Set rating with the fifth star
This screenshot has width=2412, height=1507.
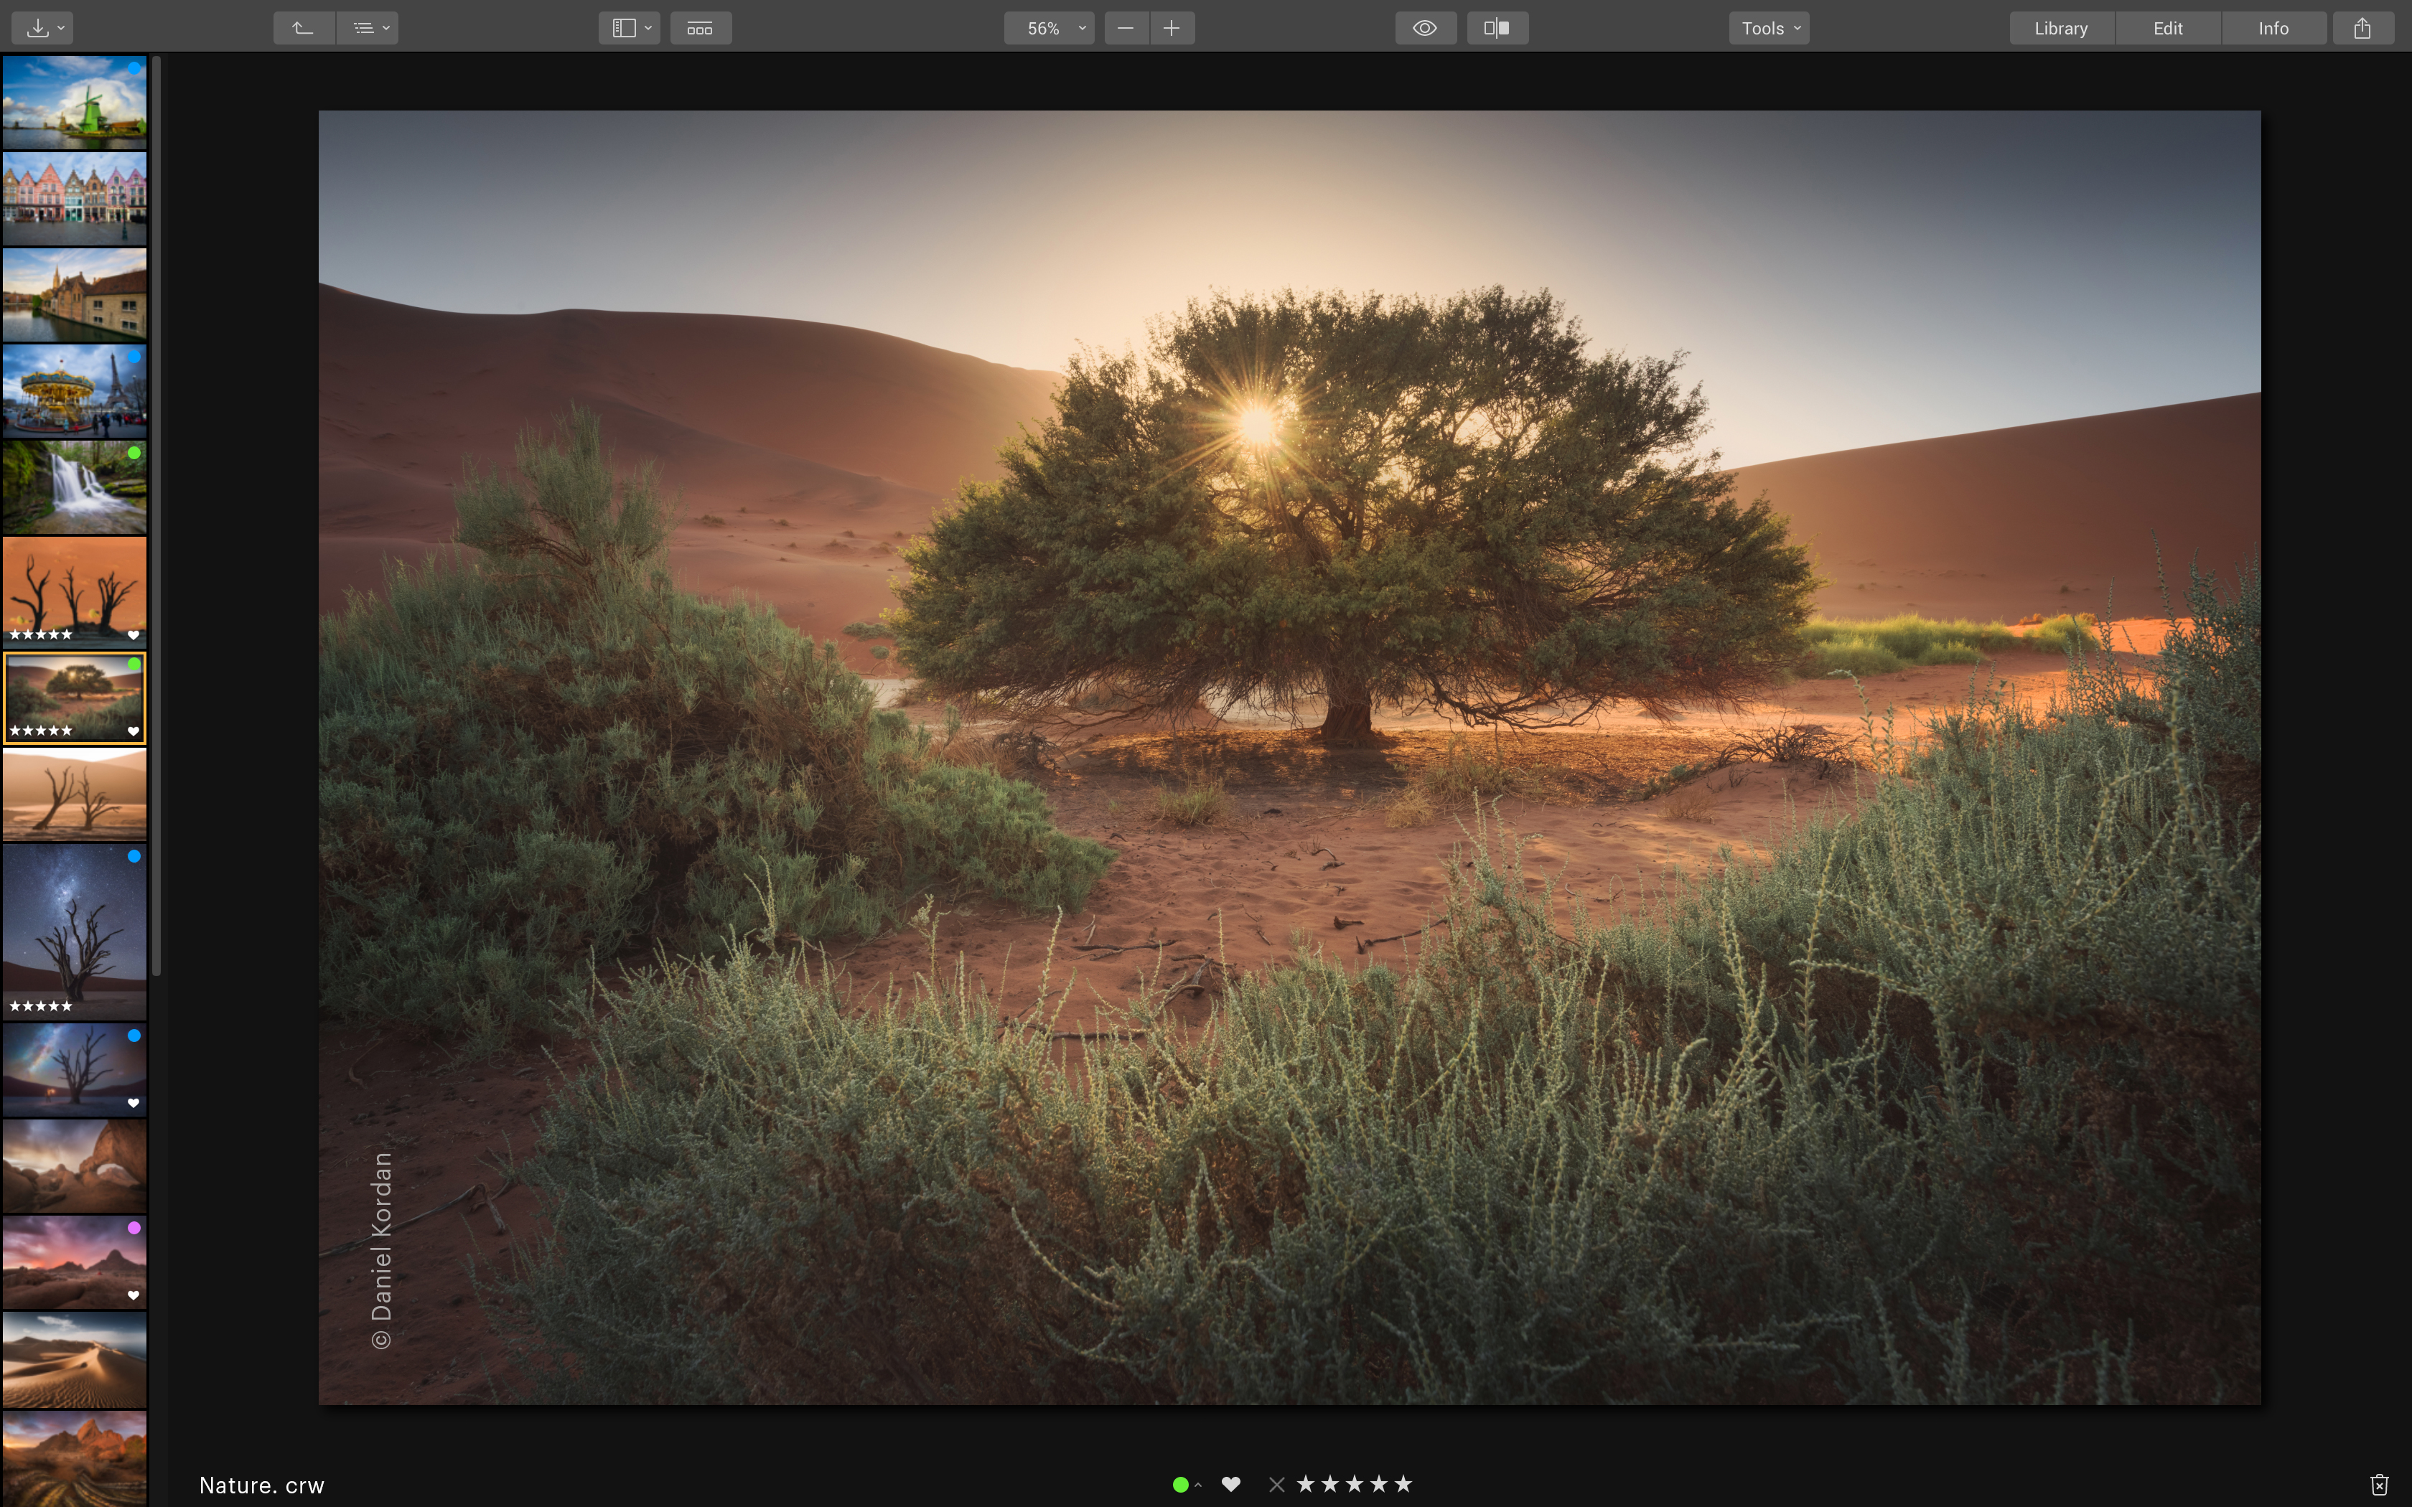tap(1403, 1484)
